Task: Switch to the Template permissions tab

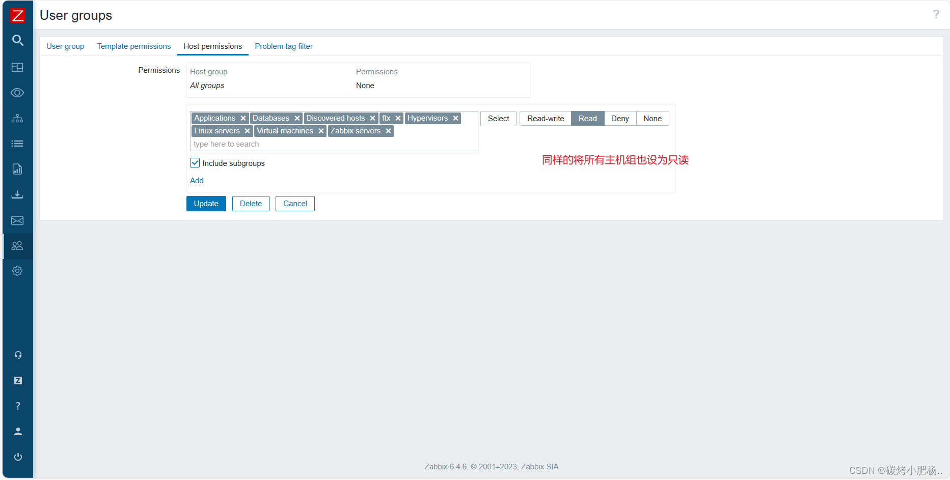Action: [x=134, y=46]
